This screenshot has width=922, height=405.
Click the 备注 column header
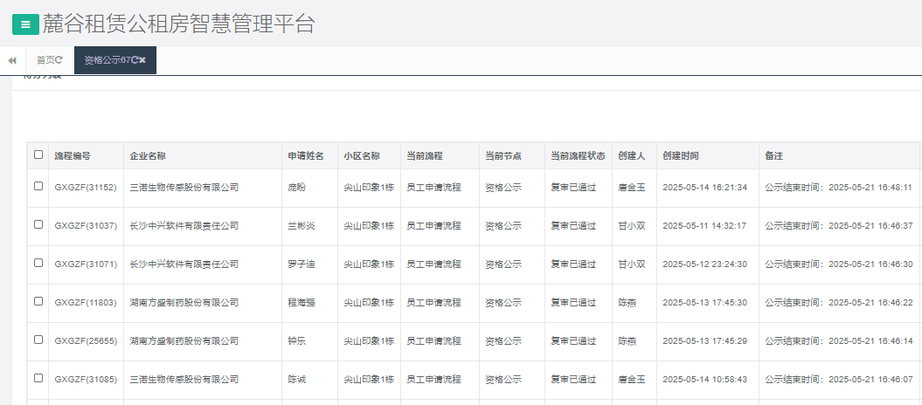pyautogui.click(x=773, y=156)
